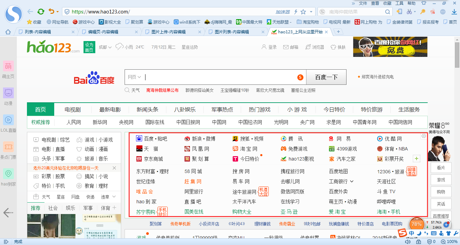Open the 登录 login link
The image size is (460, 245).
269,47
